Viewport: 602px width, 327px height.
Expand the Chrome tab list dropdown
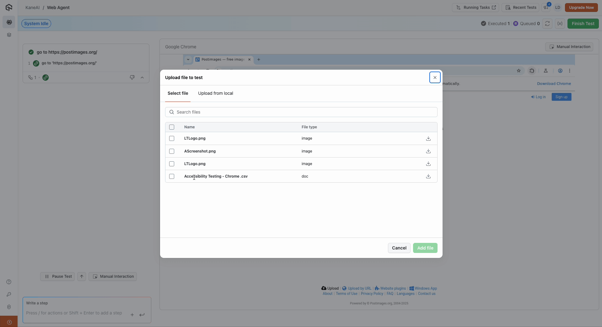click(x=188, y=59)
